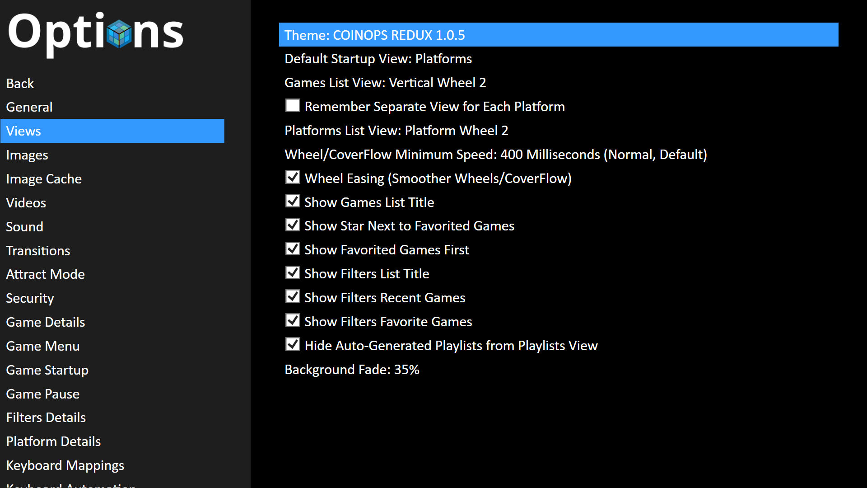Viewport: 867px width, 488px height.
Task: Uncheck Show Games List Title
Action: click(x=293, y=201)
